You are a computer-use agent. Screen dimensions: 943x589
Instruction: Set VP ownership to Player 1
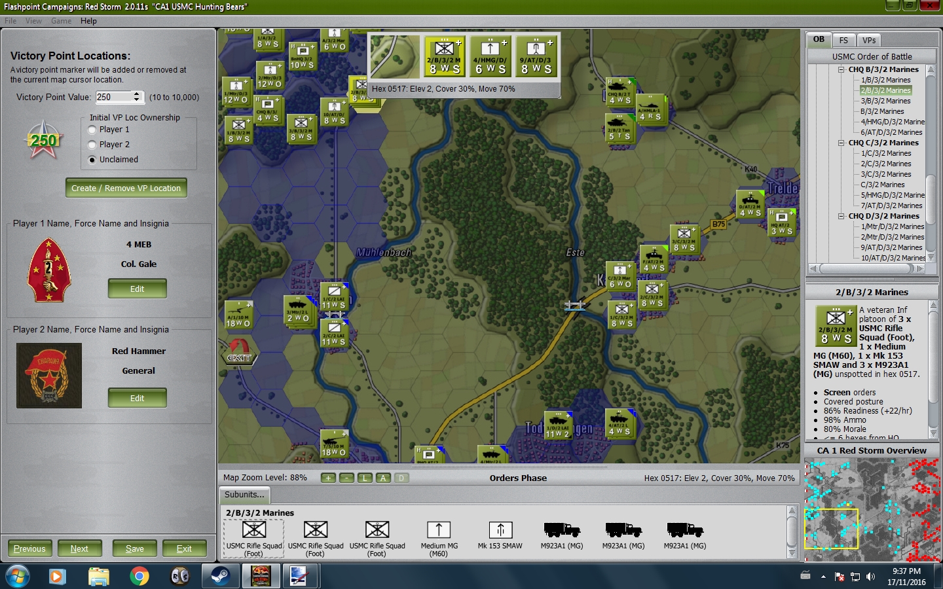tap(92, 130)
